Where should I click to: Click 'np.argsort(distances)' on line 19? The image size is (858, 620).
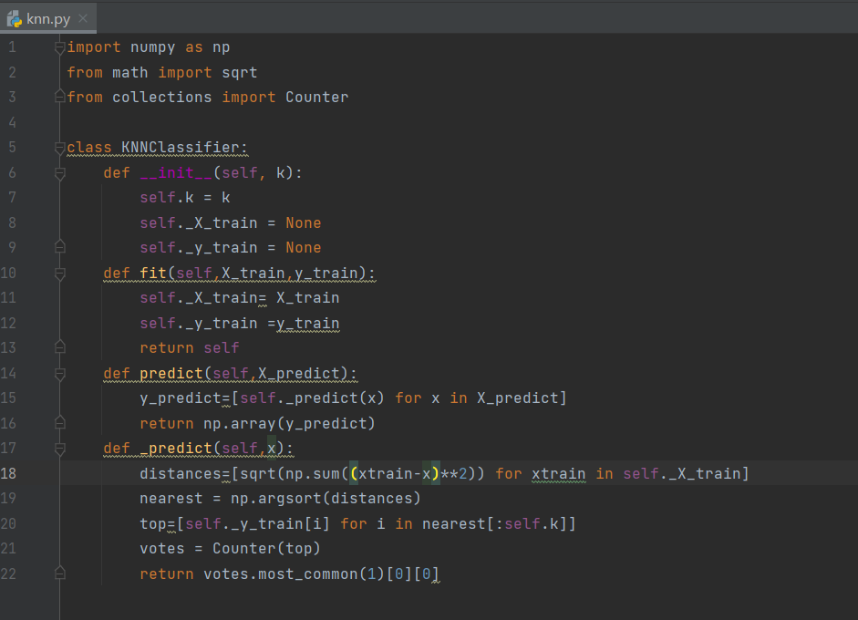[326, 499]
